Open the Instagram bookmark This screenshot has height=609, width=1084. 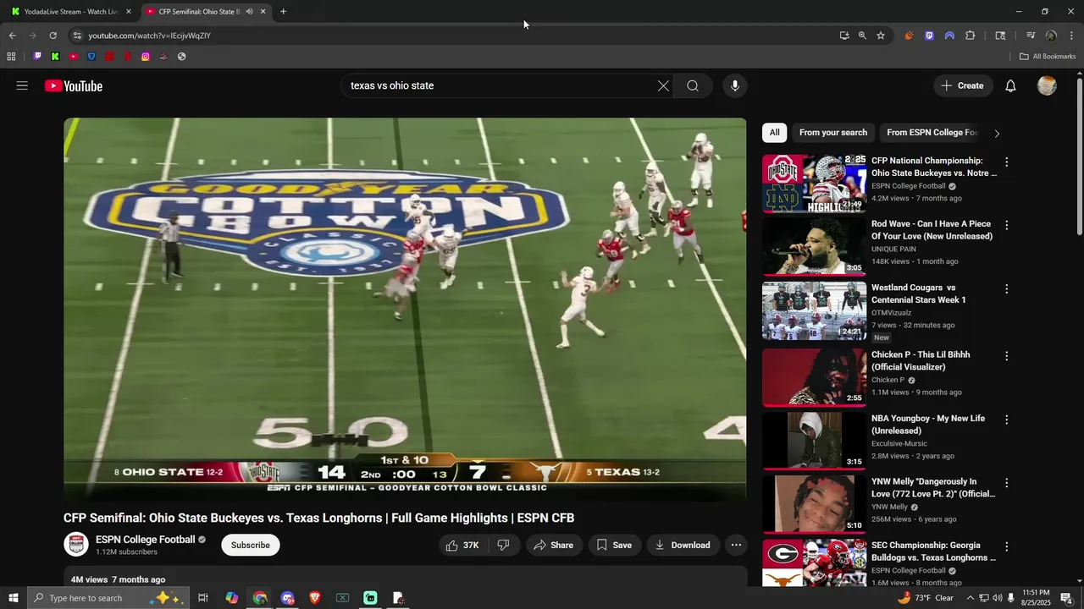pos(146,57)
